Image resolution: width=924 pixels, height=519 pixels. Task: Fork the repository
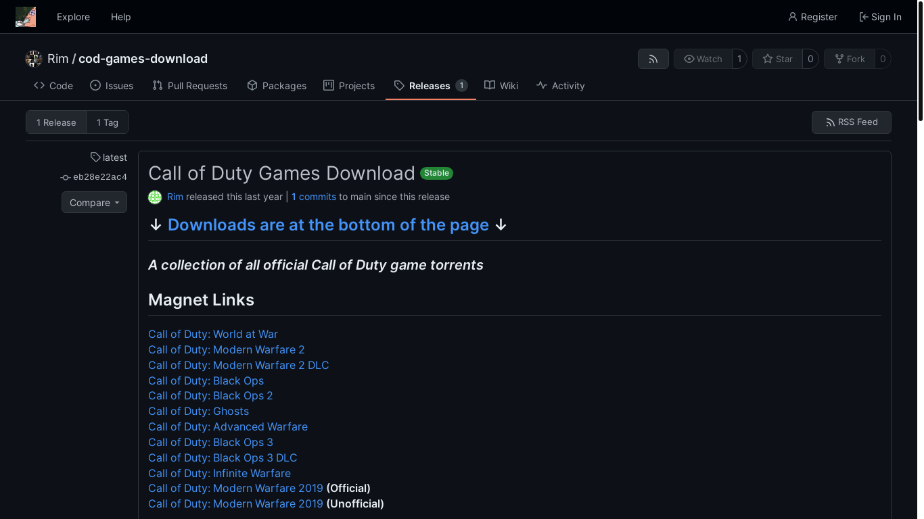(850, 59)
